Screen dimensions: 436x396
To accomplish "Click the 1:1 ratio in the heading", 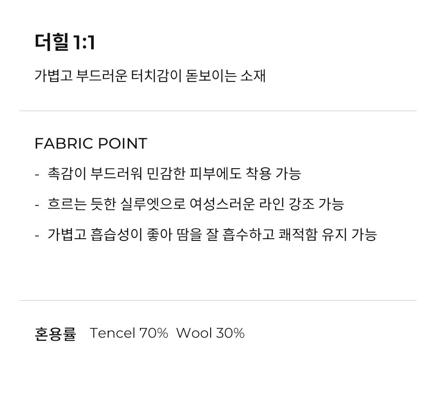I will click(84, 43).
